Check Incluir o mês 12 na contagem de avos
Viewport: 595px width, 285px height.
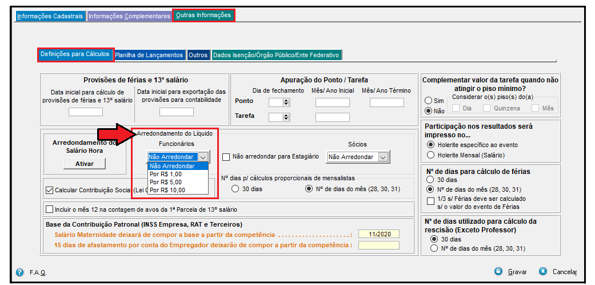[x=49, y=209]
